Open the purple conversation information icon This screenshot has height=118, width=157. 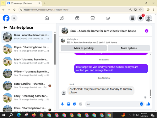(x=146, y=31)
